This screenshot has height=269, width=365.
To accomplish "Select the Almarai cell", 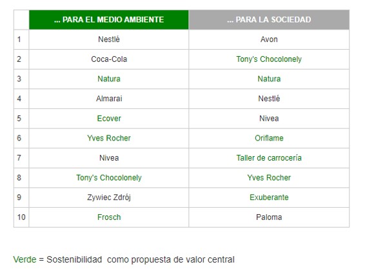I will click(x=109, y=99).
